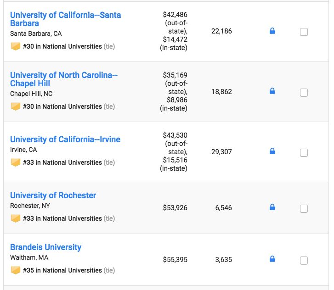
Task: Enable the University of Rochester checkbox
Action: (x=304, y=208)
